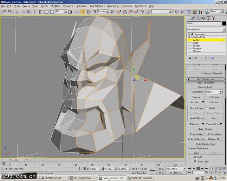Activate Select and Rotate tool
Viewport: 227px width, 181px height.
click(x=89, y=12)
